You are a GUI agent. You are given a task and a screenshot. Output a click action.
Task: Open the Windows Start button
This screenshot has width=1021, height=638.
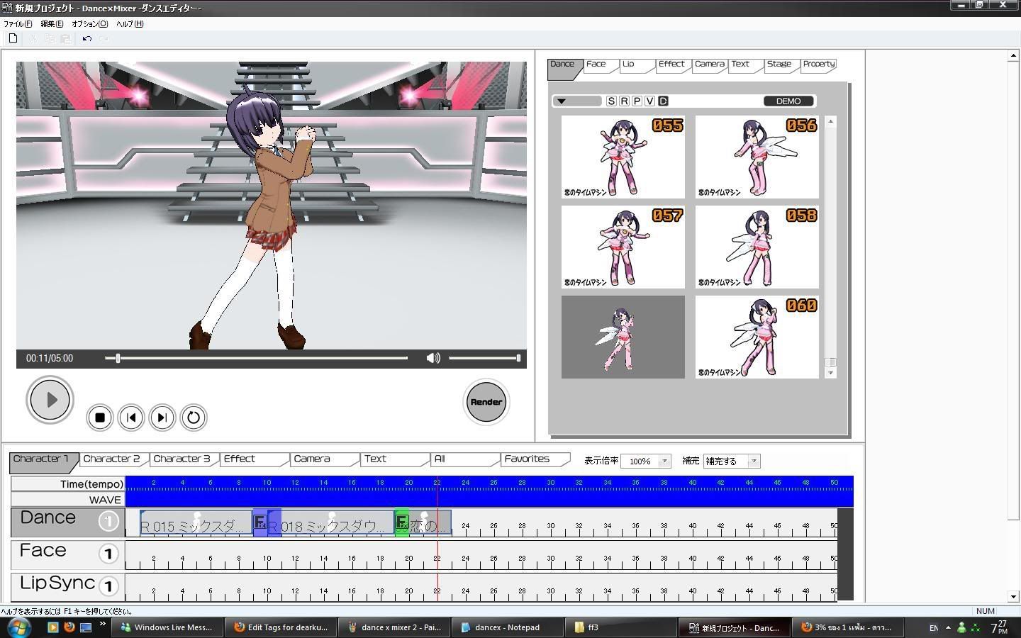click(x=18, y=627)
